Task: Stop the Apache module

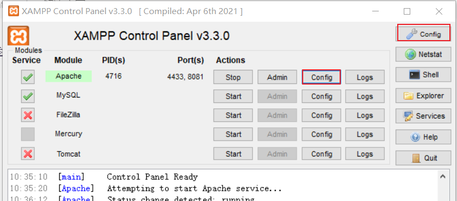Action: [x=233, y=77]
